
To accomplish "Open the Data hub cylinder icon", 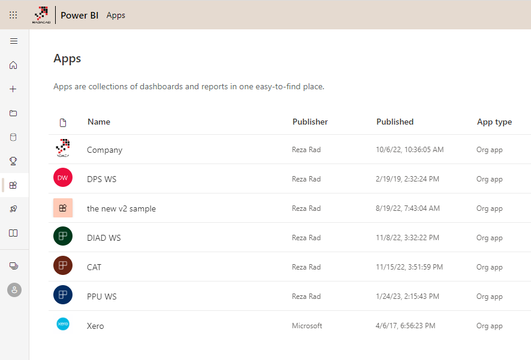I will (x=14, y=137).
